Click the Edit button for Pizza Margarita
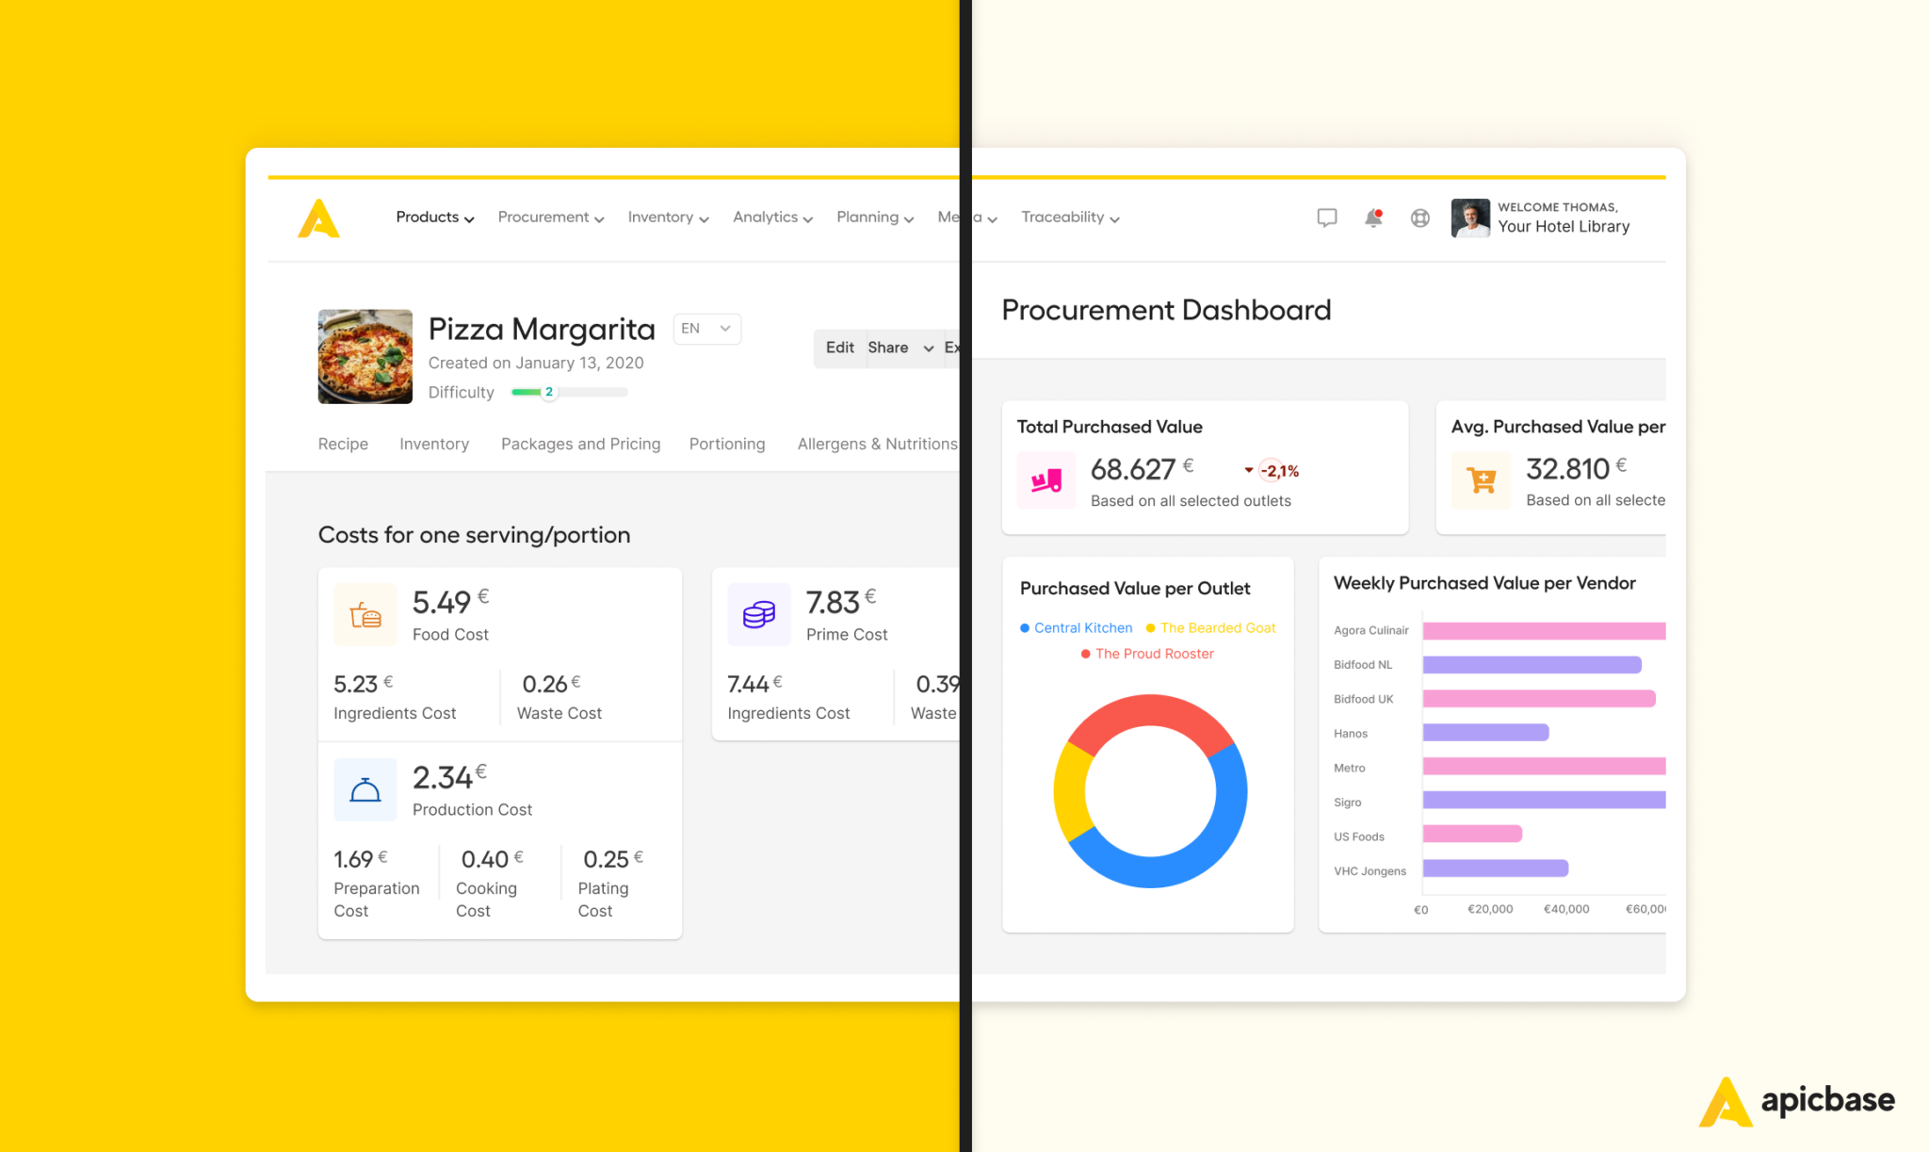1929x1152 pixels. pos(839,347)
